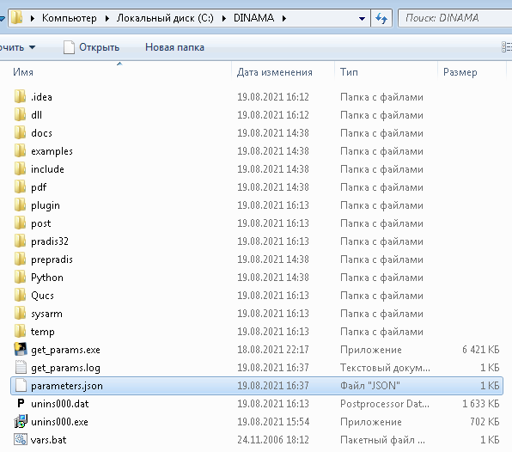This screenshot has height=452, width=512.
Task: Click the examples folder icon
Action: (x=20, y=150)
